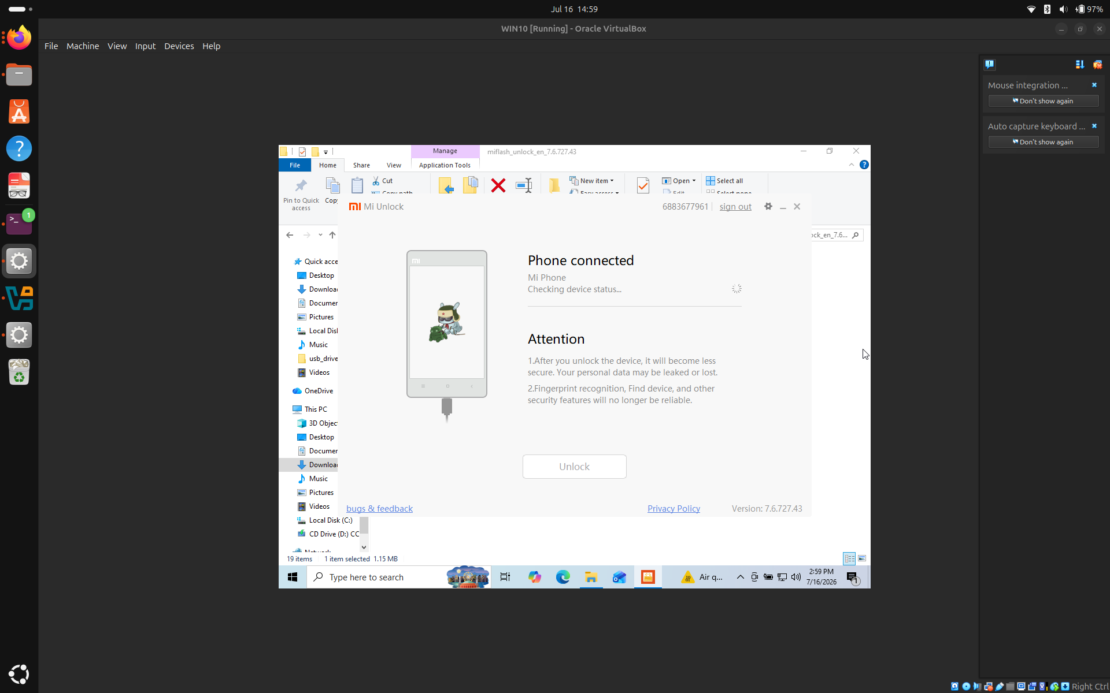Open the VirtualBox Input menu
Viewport: 1110px width, 693px height.
tap(145, 46)
